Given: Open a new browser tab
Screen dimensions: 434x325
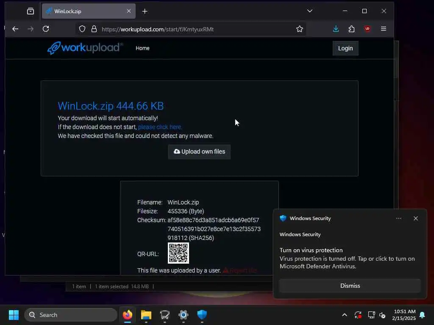Looking at the screenshot, I should 145,11.
